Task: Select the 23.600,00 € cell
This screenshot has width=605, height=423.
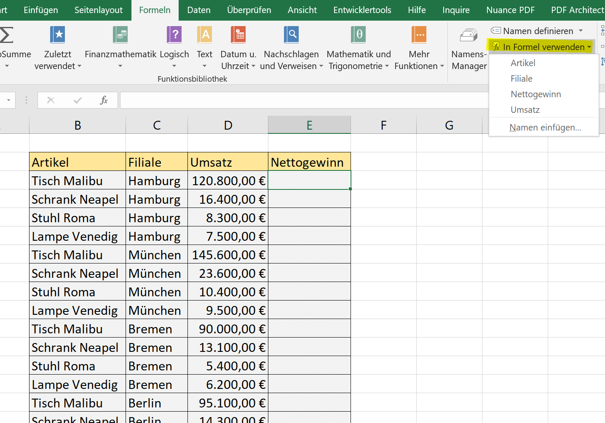Action: pos(228,273)
